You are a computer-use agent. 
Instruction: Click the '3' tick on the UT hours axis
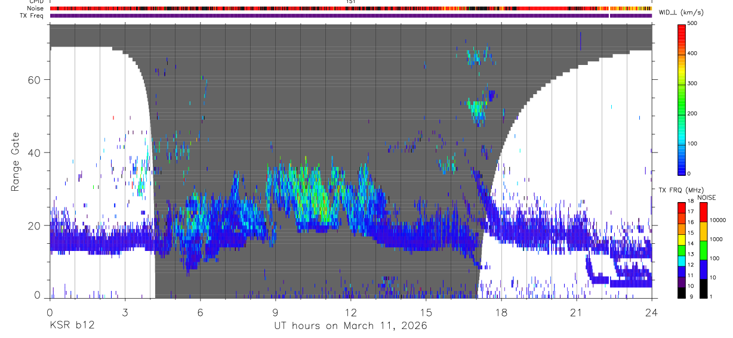tap(125, 312)
